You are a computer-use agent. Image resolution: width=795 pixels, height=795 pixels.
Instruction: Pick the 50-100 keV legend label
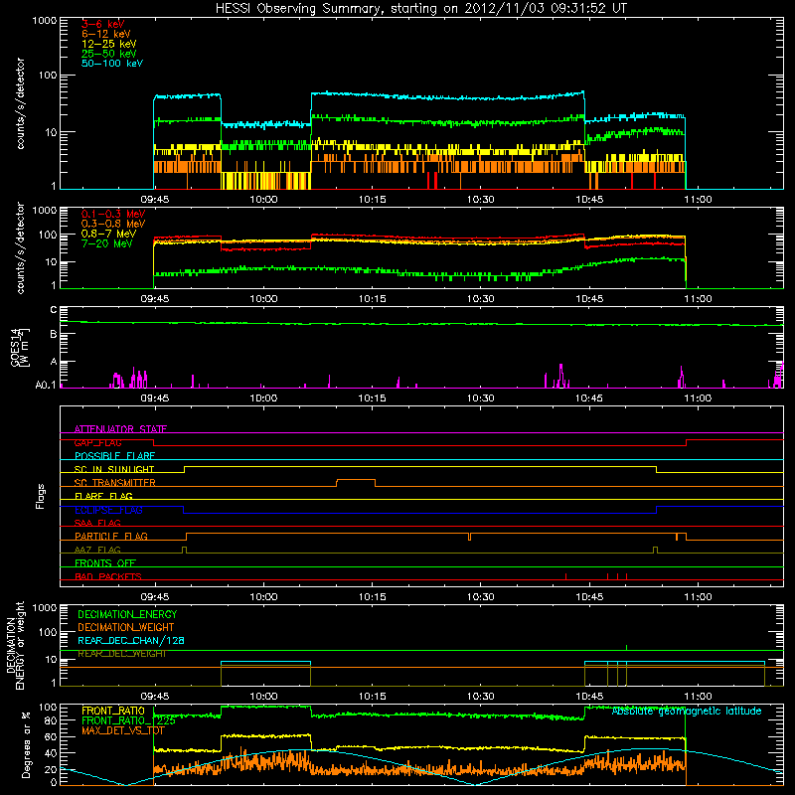pyautogui.click(x=112, y=64)
